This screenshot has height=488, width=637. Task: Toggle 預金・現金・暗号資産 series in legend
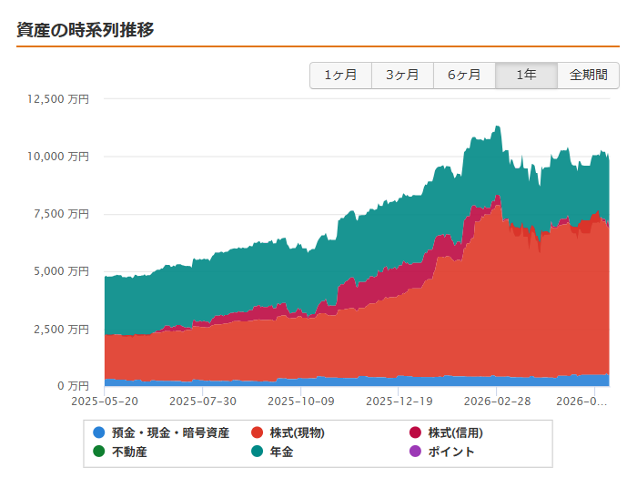point(161,432)
